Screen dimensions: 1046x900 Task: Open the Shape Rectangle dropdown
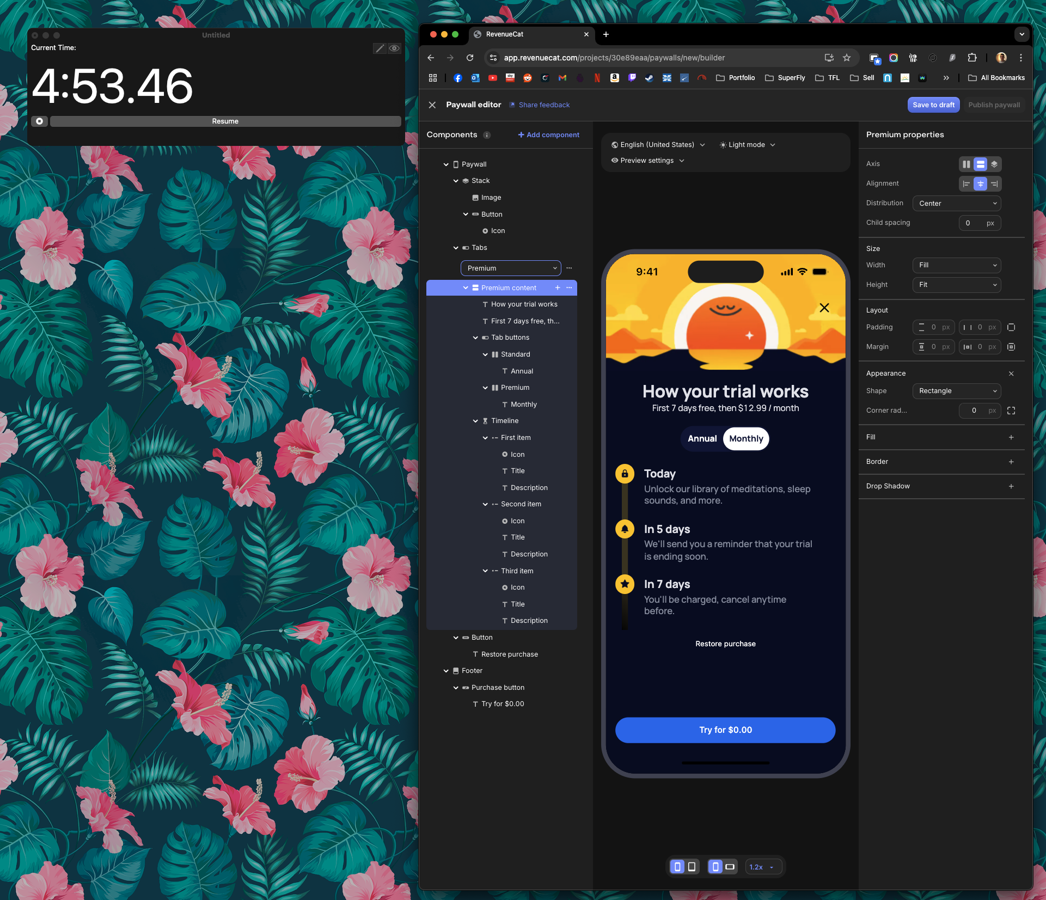[956, 391]
